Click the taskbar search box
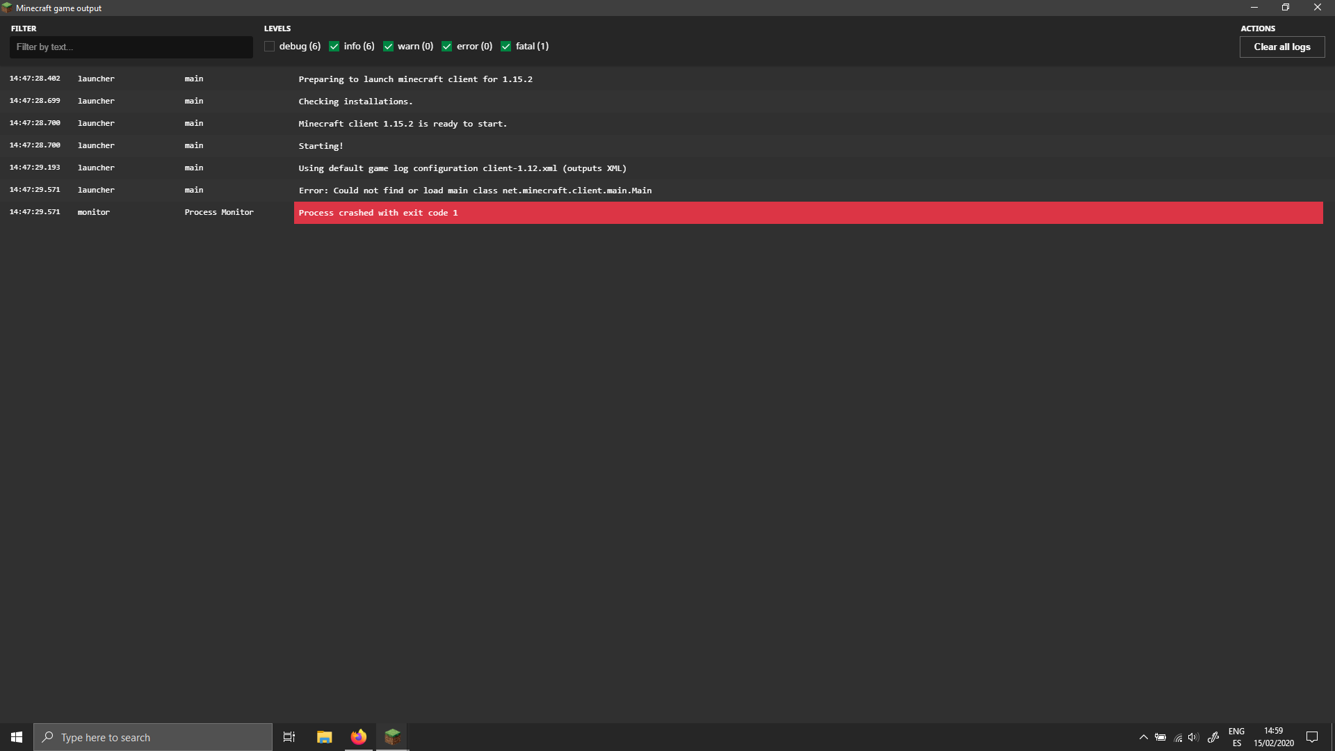The height and width of the screenshot is (751, 1335). (x=153, y=737)
